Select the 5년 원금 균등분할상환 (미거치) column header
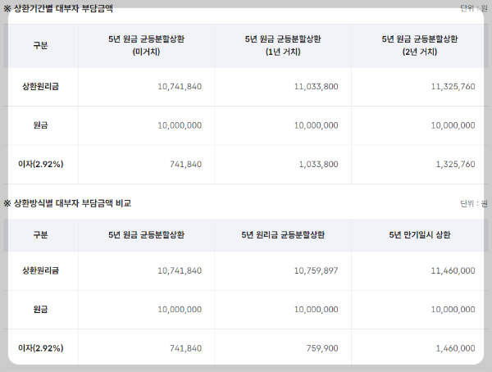 146,45
